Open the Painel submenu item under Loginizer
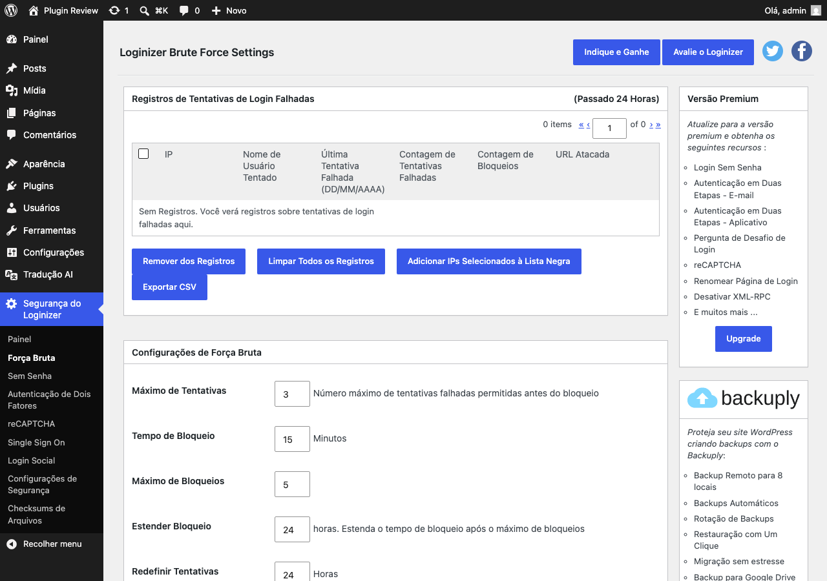This screenshot has width=827, height=581. [19, 340]
